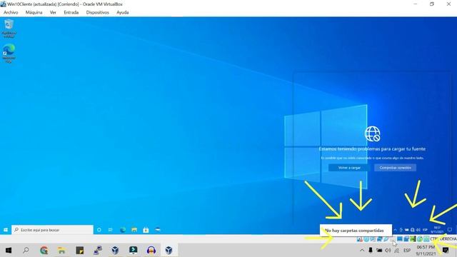Screen dimensions: 457x257
Task: Open Audacity headphones icon on host taskbar
Action: [x=151, y=251]
